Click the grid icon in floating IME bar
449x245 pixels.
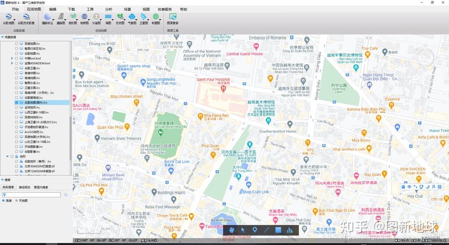[x=440, y=187]
